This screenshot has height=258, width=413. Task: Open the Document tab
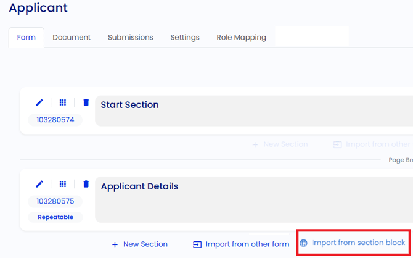72,38
